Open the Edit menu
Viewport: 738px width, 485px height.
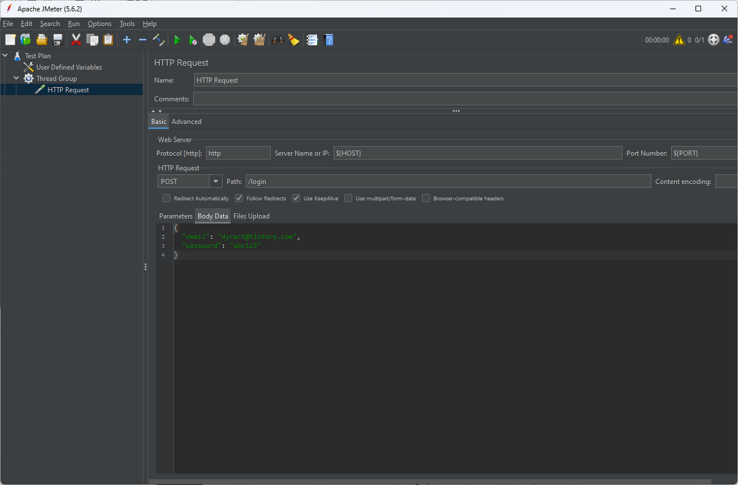tap(27, 24)
